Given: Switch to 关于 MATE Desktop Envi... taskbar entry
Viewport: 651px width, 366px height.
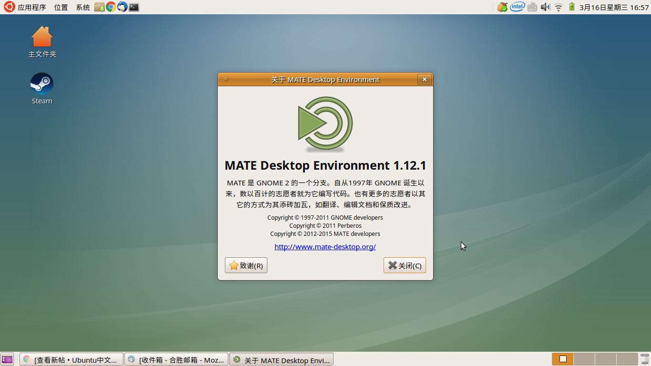Looking at the screenshot, I should click(281, 359).
